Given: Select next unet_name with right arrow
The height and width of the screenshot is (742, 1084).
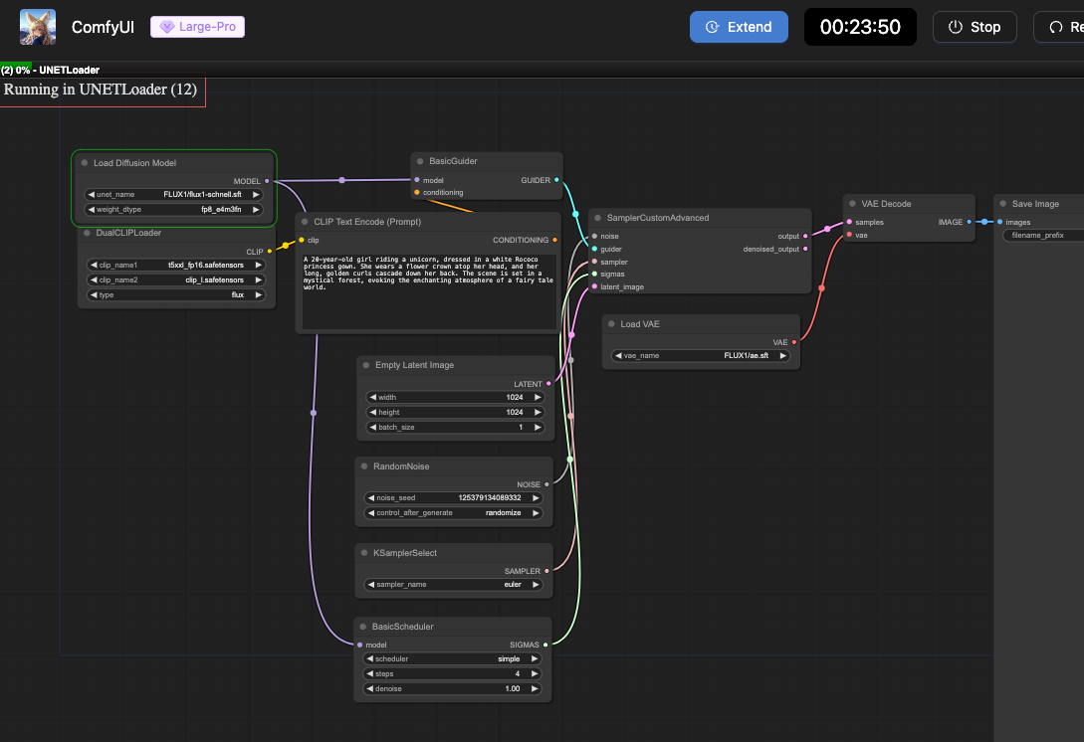Looking at the screenshot, I should pos(255,194).
